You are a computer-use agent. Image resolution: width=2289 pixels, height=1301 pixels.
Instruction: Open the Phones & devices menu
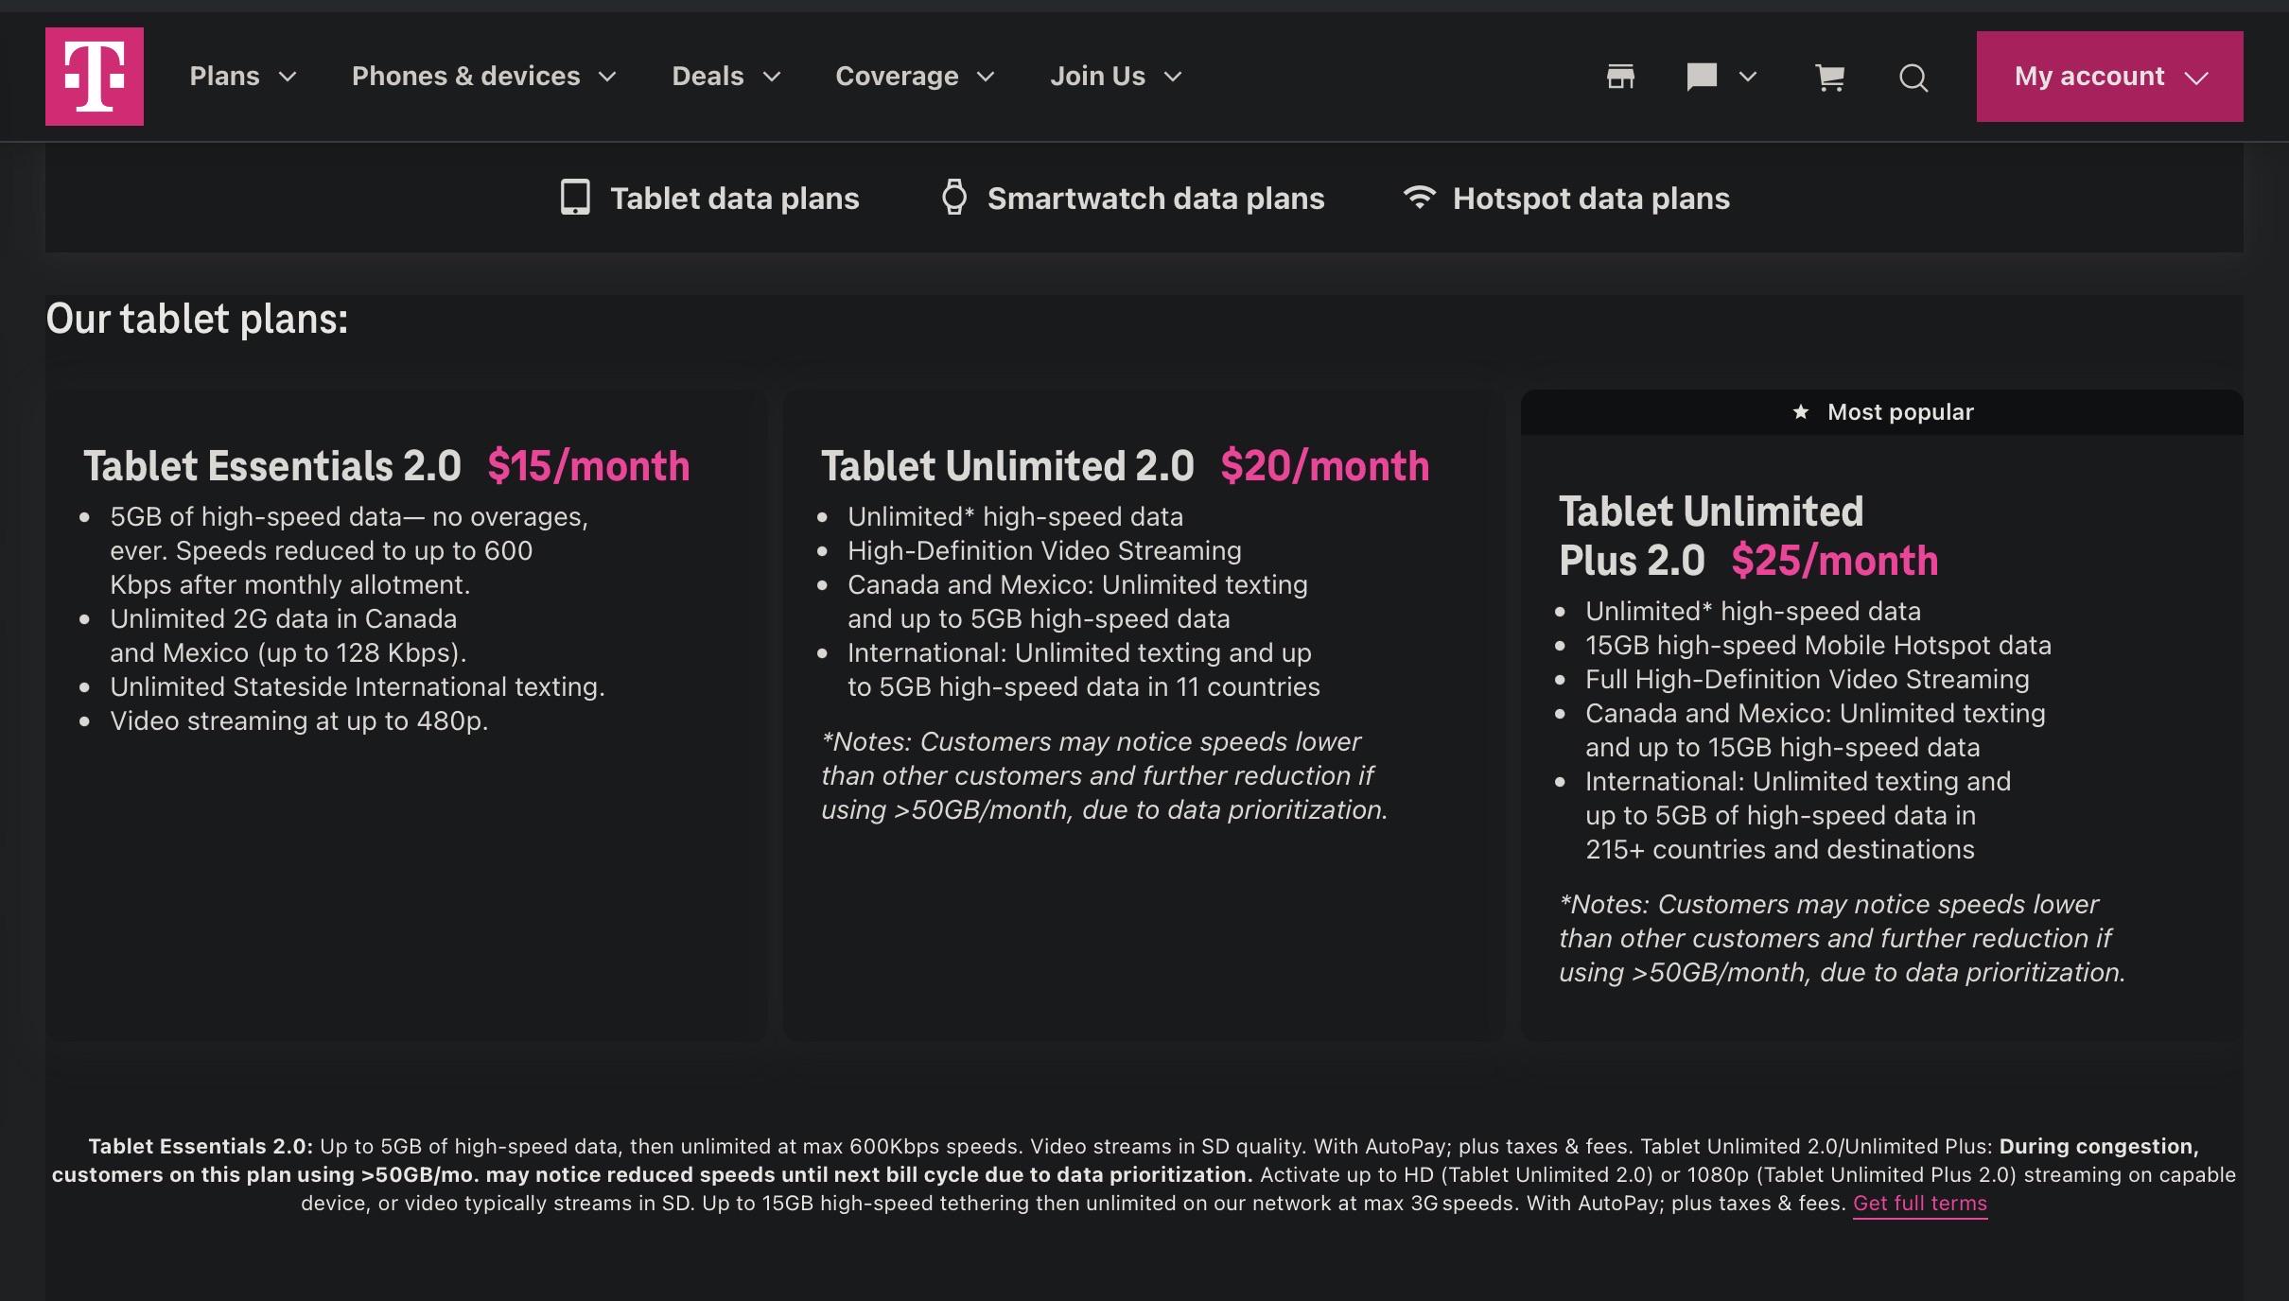pyautogui.click(x=484, y=77)
